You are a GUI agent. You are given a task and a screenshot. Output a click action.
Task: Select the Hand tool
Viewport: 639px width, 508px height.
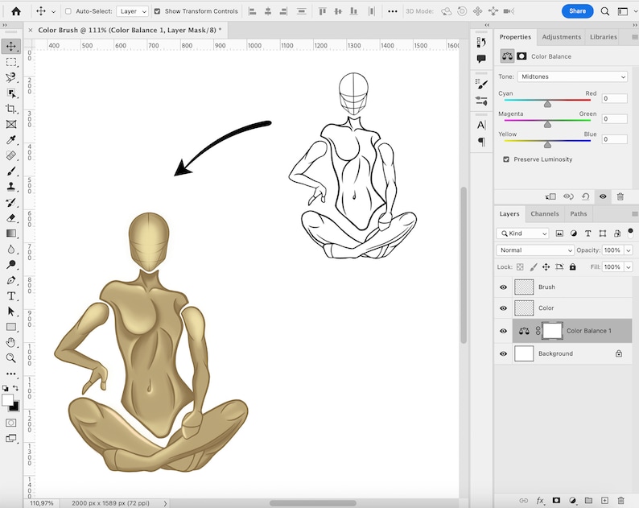coord(11,342)
